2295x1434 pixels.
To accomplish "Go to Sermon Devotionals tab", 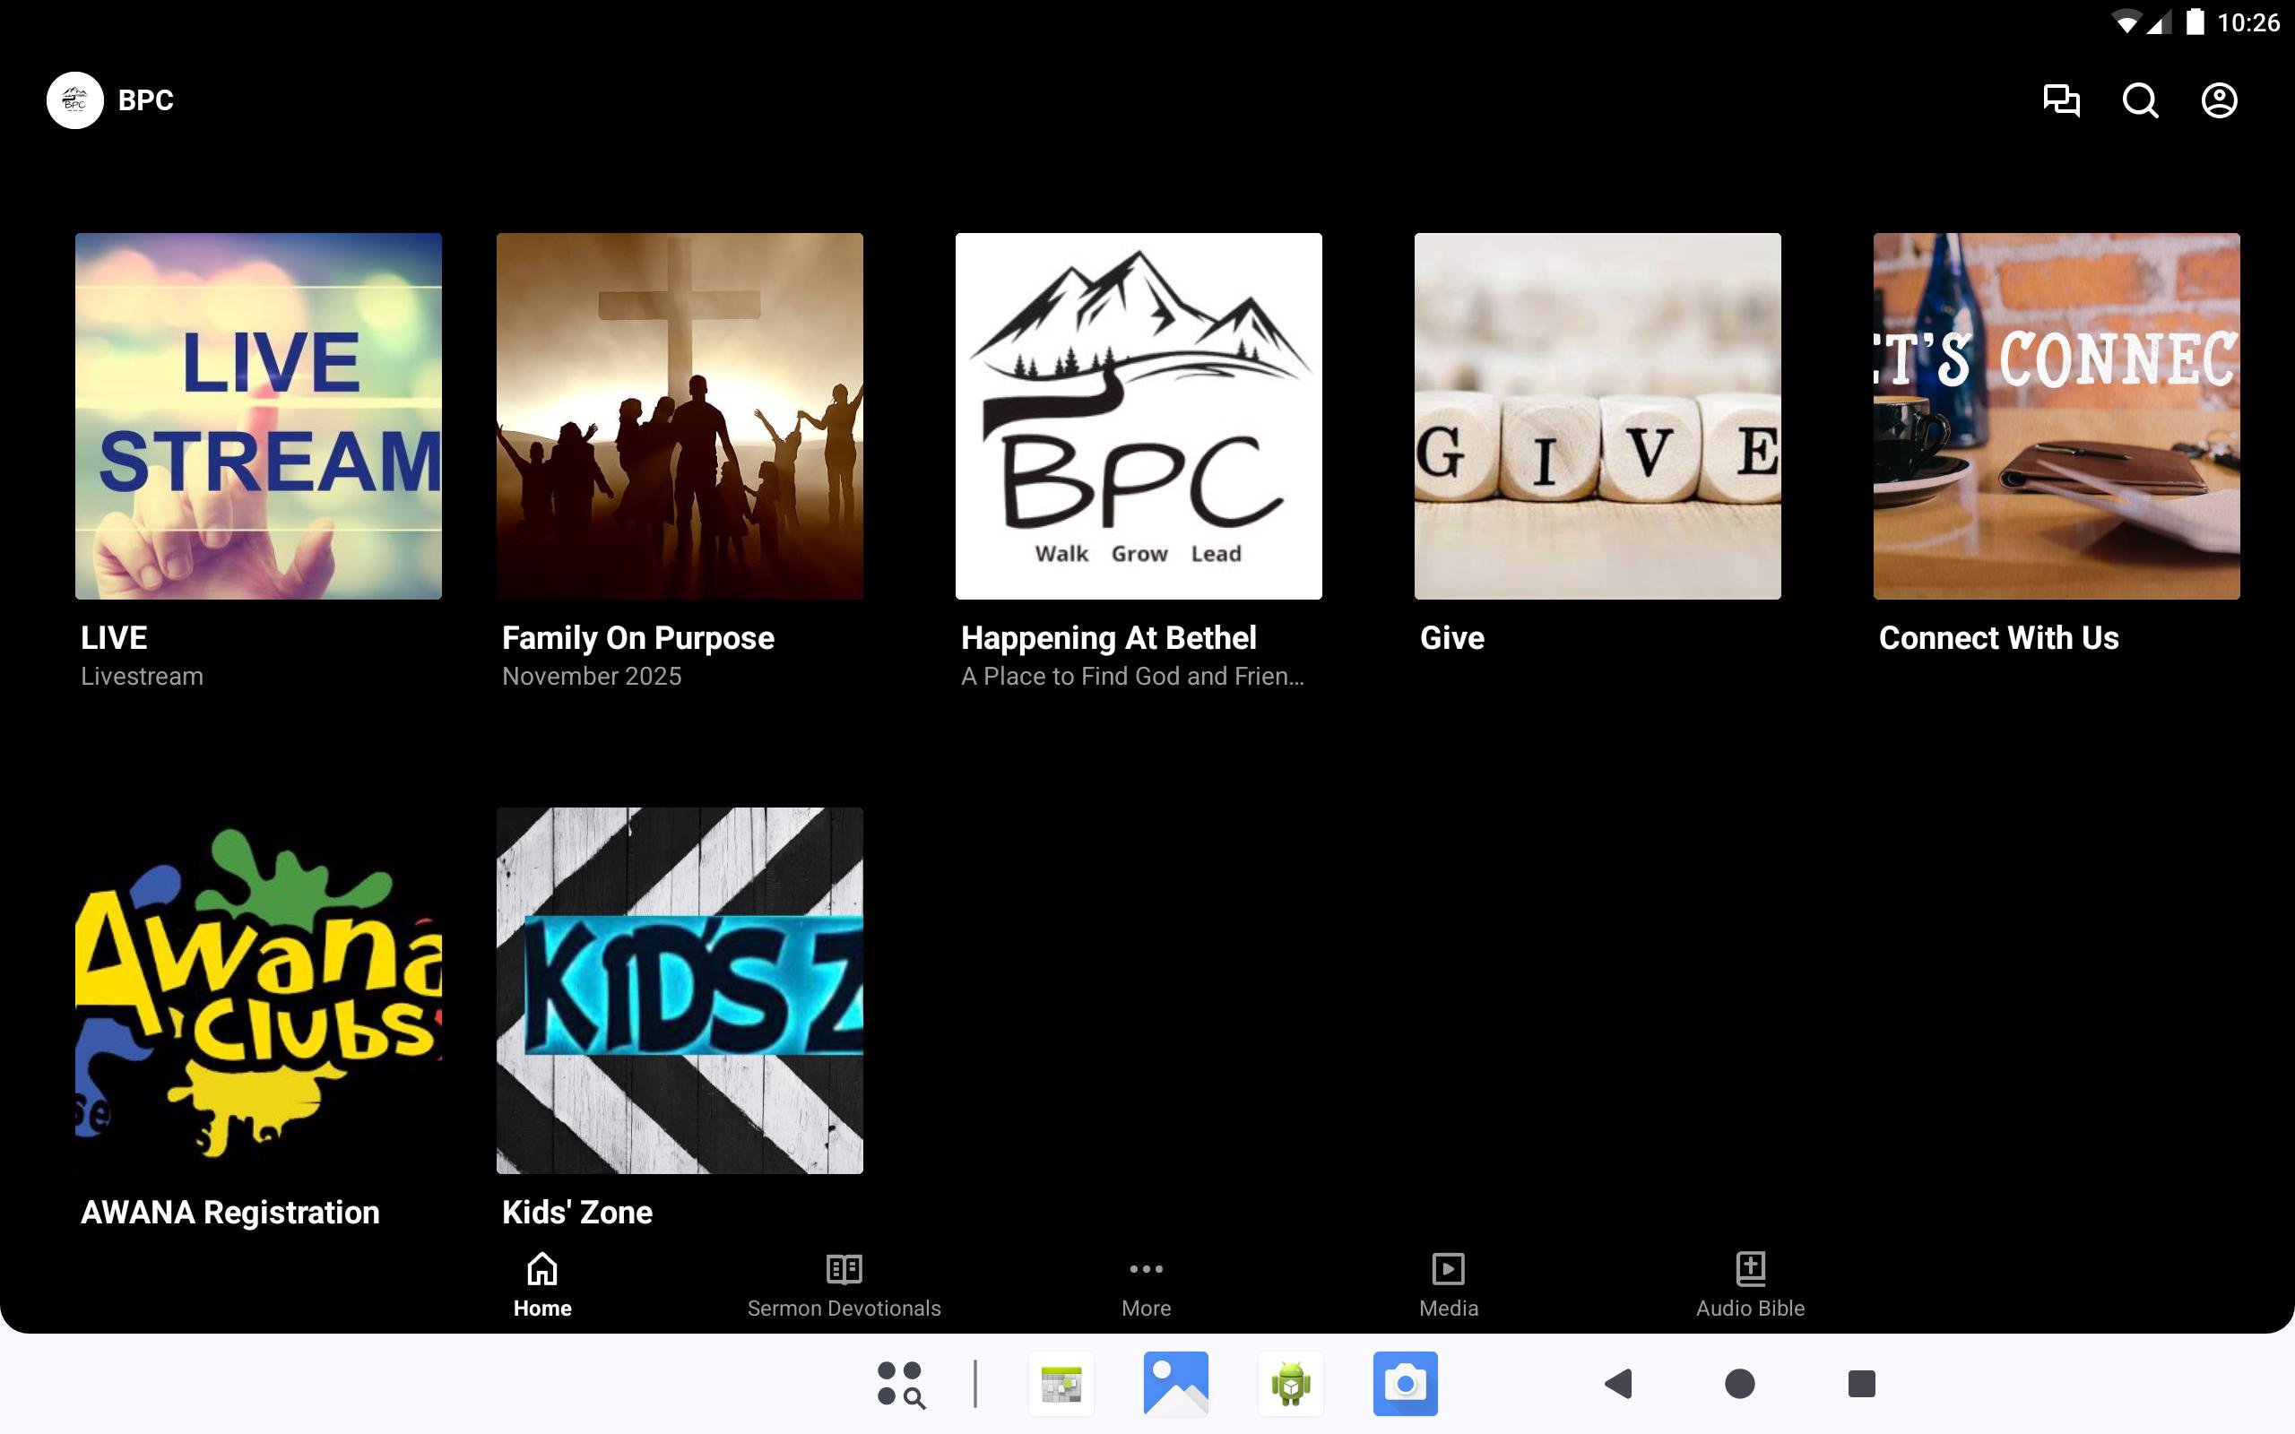I will tap(843, 1284).
